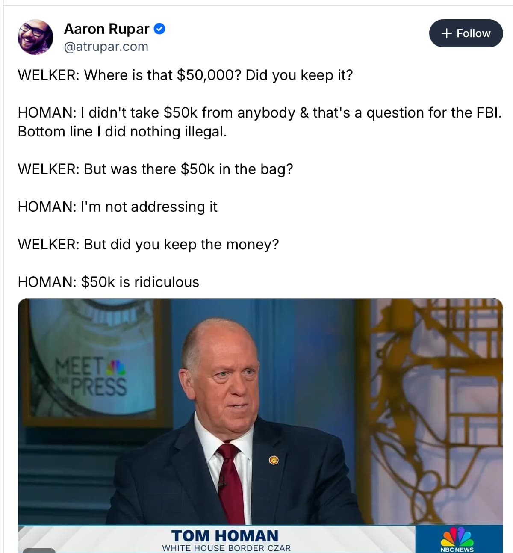Click the plus icon on Follow

pos(446,33)
